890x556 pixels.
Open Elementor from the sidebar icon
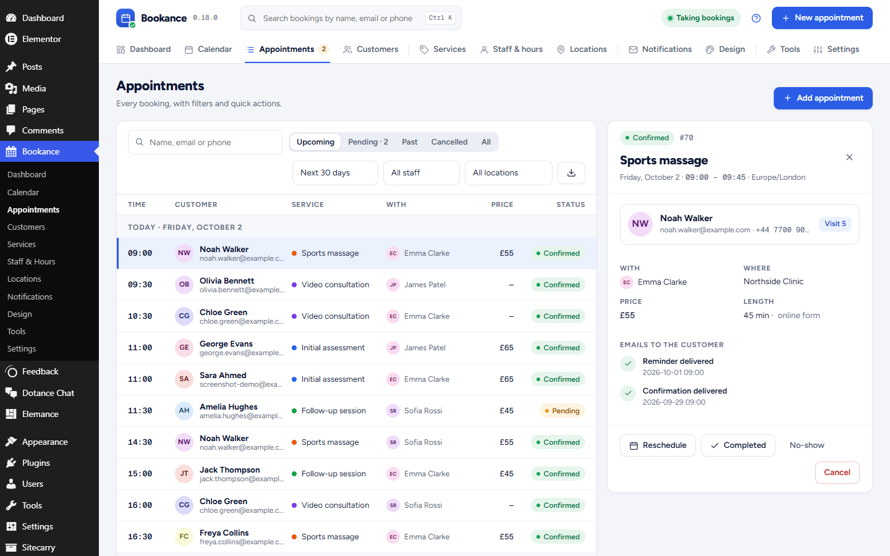(x=11, y=39)
